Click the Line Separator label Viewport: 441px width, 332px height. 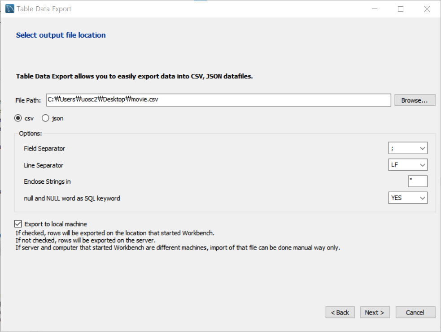(x=43, y=165)
